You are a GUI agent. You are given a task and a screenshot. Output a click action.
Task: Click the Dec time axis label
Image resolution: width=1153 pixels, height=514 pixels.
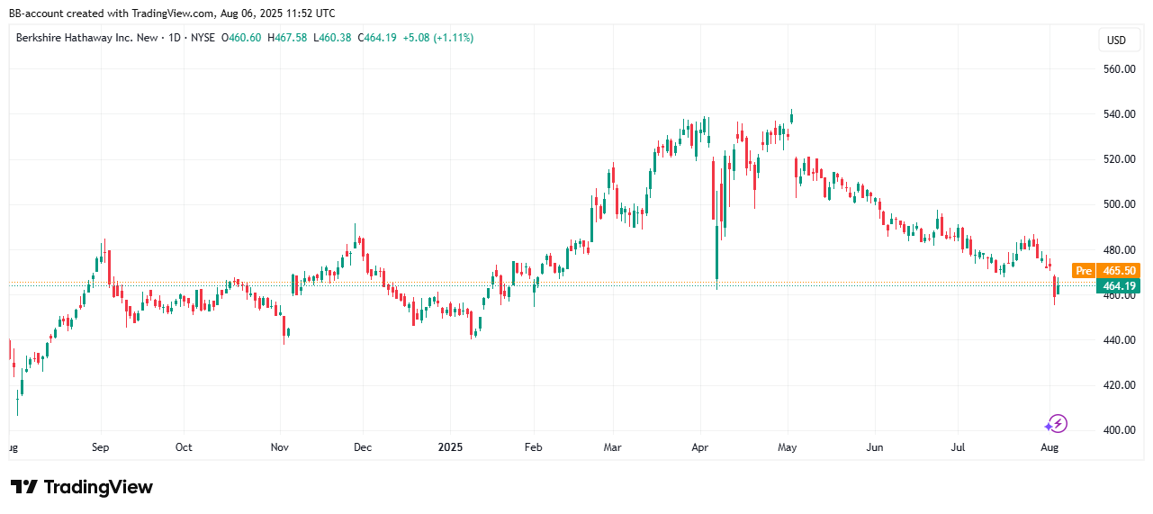point(363,446)
